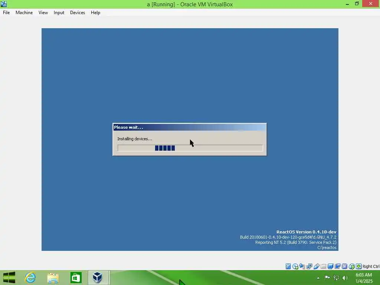380x285 pixels.
Task: Open the File menu
Action: (x=6, y=13)
